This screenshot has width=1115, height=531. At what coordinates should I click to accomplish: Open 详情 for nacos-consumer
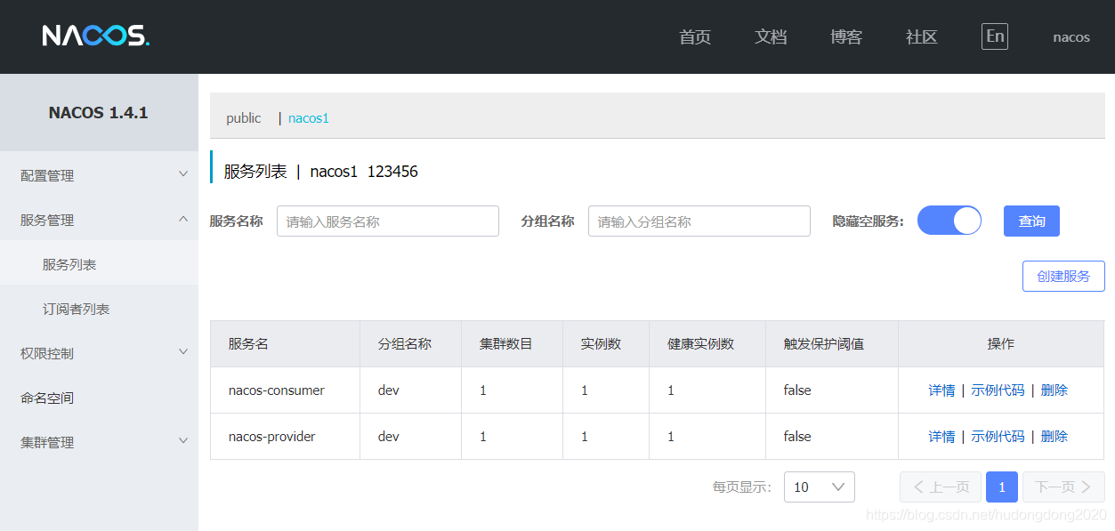click(x=941, y=390)
